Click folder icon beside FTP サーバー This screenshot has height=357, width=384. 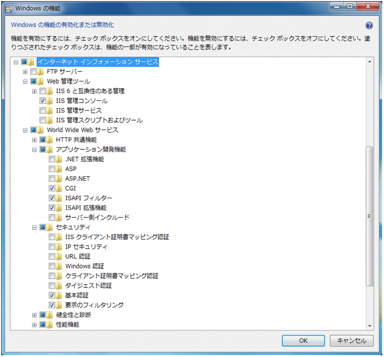point(40,72)
